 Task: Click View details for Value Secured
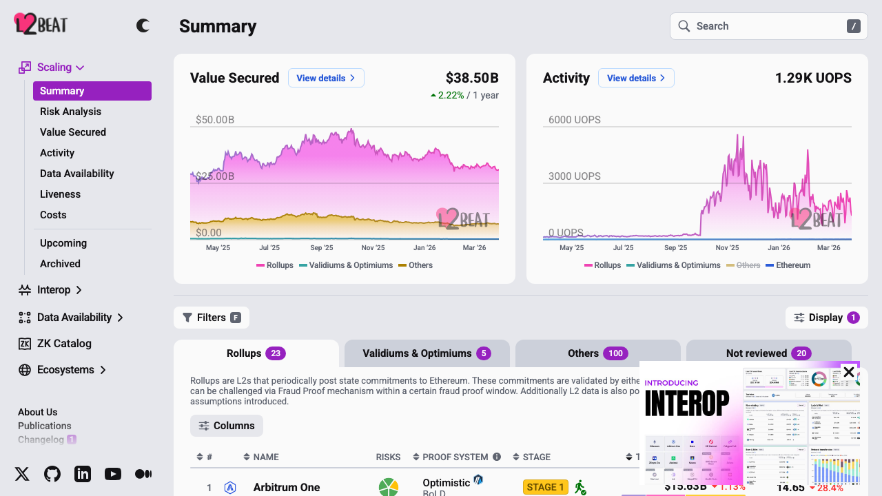point(326,78)
